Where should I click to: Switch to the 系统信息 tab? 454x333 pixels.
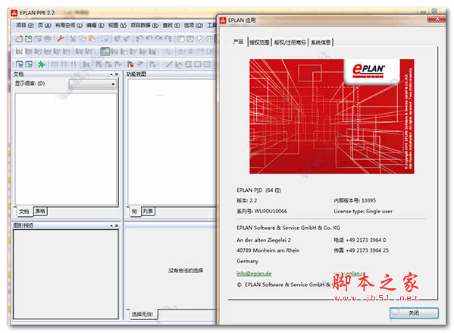coord(321,42)
